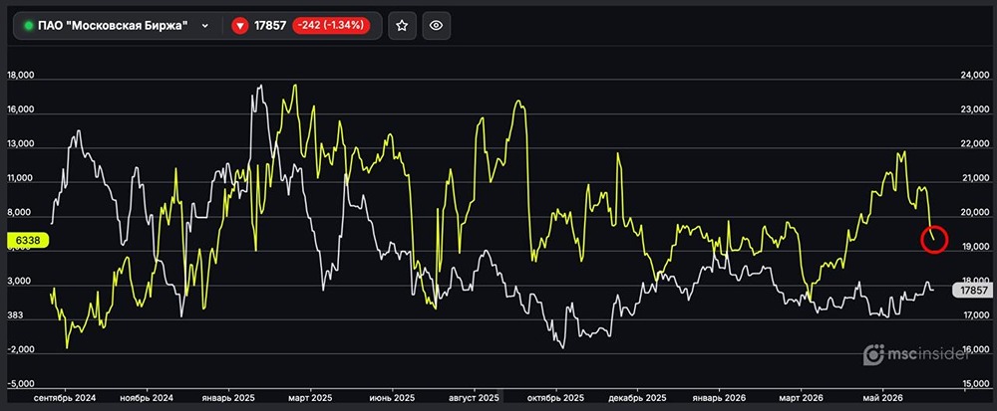This screenshot has height=411, width=997.
Task: Click the 23,000 right axis label
Action: (975, 109)
